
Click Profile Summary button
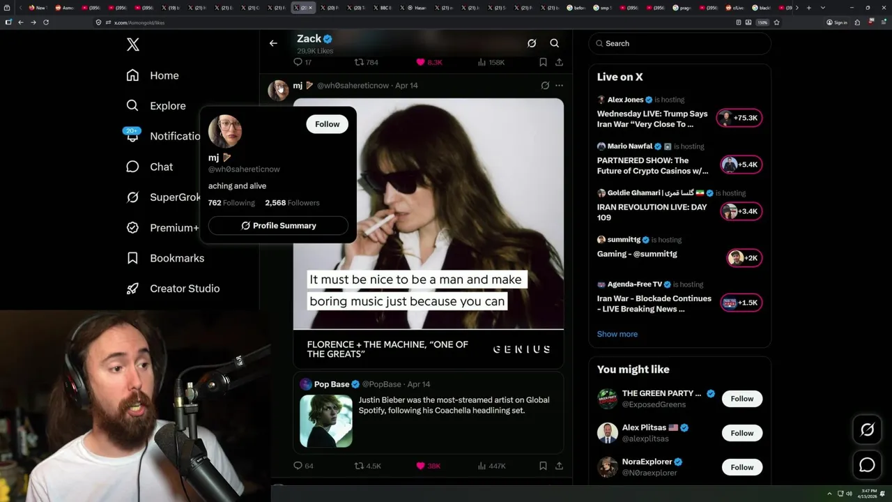[278, 226]
